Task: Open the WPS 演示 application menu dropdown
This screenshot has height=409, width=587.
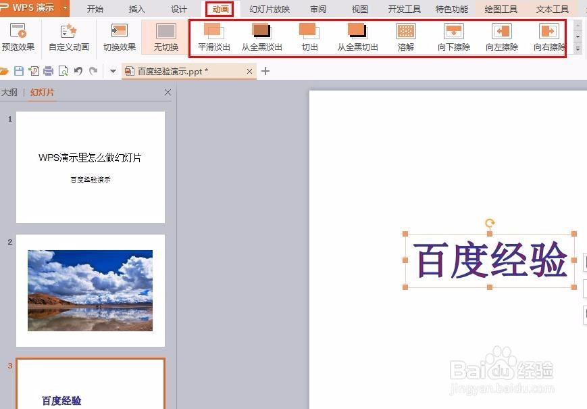Action: (x=65, y=7)
